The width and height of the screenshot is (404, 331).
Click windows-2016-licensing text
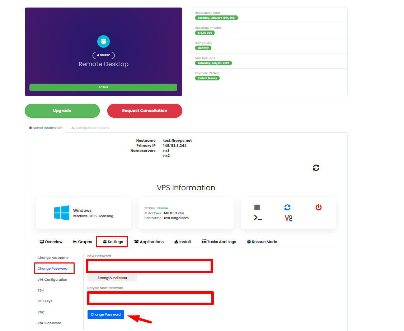coord(93,216)
